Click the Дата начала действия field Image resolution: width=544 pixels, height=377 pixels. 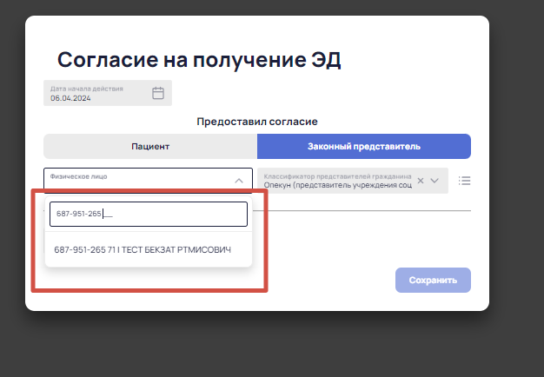click(108, 93)
